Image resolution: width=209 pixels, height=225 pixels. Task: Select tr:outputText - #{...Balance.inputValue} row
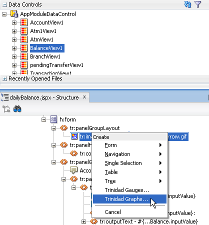pyautogui.click(x=148, y=221)
